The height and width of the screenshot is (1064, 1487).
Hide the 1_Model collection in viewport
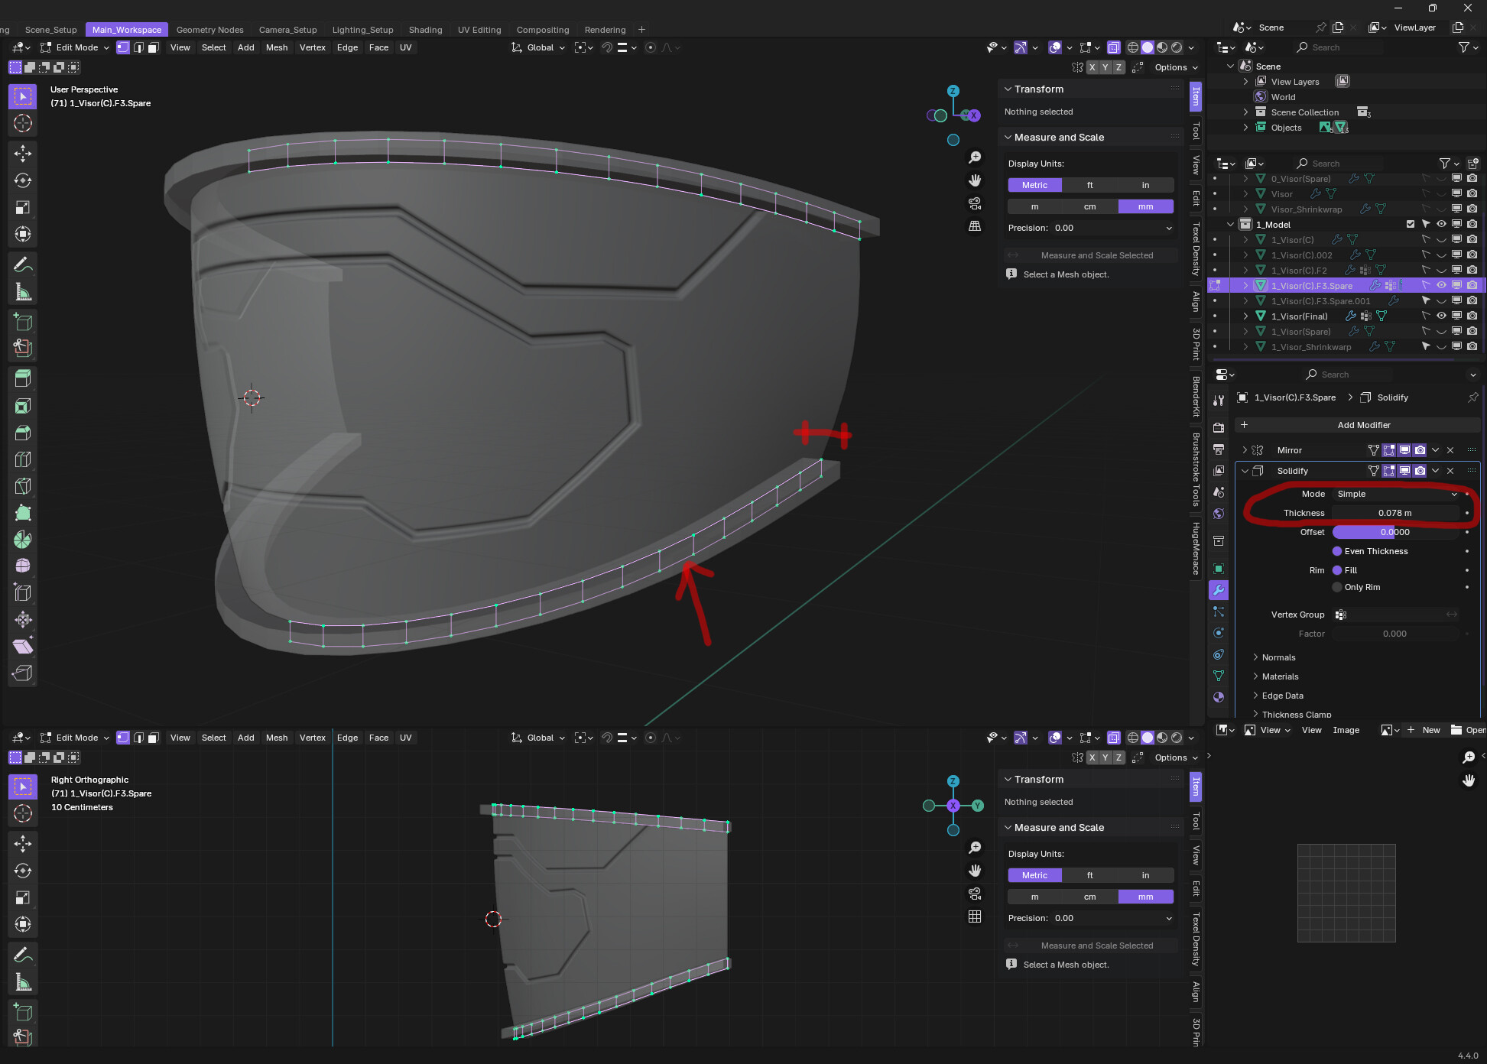click(x=1441, y=224)
